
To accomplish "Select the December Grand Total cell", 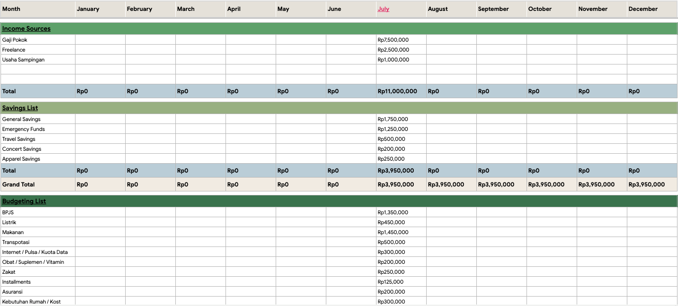I will pos(652,184).
